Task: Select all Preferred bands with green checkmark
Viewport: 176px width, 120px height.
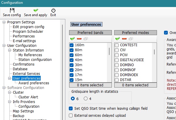Action: (x=72, y=39)
